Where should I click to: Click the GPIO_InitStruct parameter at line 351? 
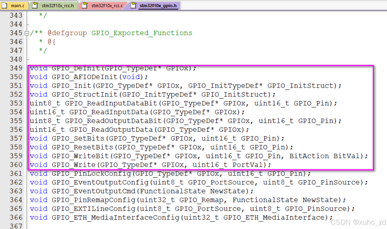click(301, 85)
